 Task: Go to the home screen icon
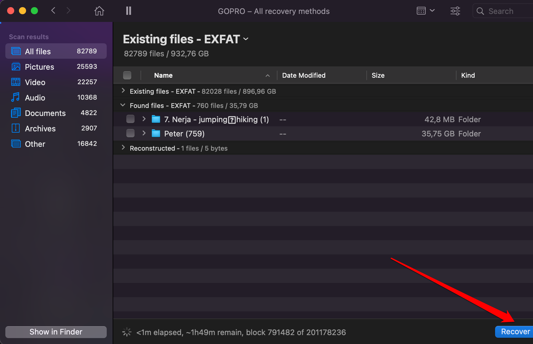[99, 11]
